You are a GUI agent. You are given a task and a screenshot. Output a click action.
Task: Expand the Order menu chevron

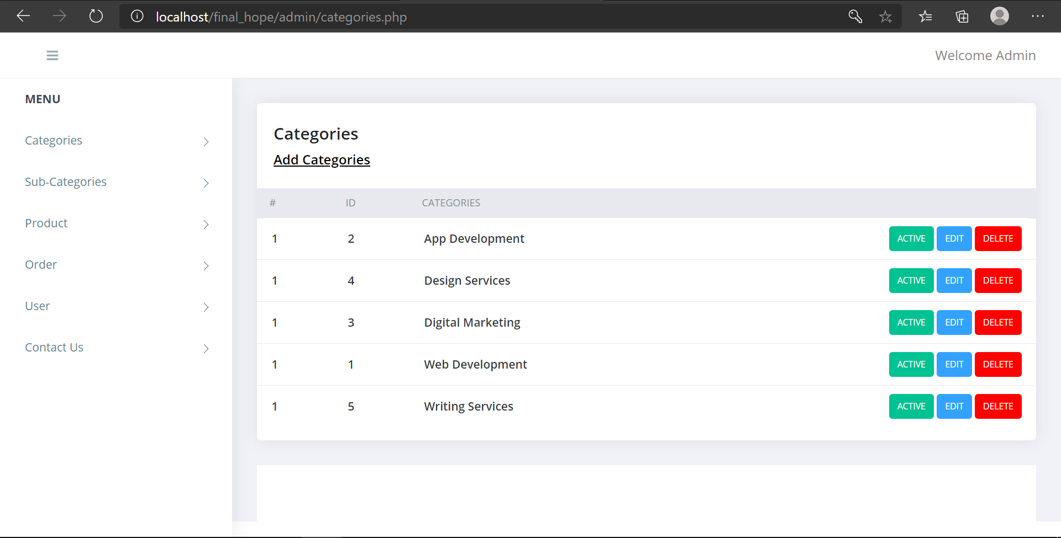[x=206, y=266]
